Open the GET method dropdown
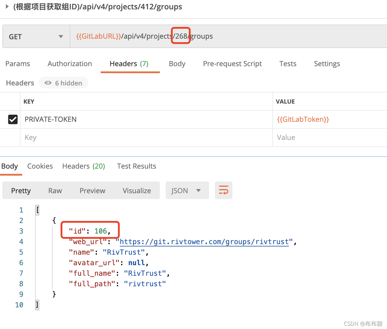The height and width of the screenshot is (329, 387). [36, 37]
